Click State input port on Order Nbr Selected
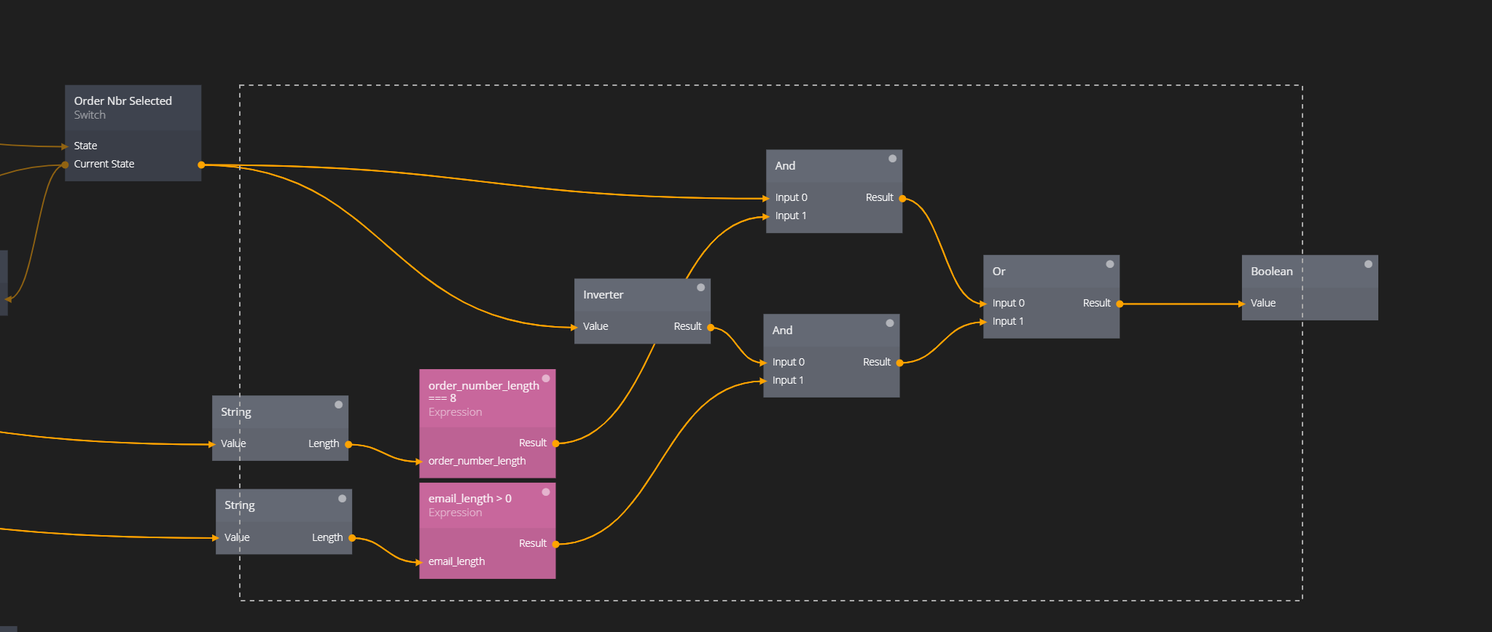The image size is (1492, 632). [66, 146]
